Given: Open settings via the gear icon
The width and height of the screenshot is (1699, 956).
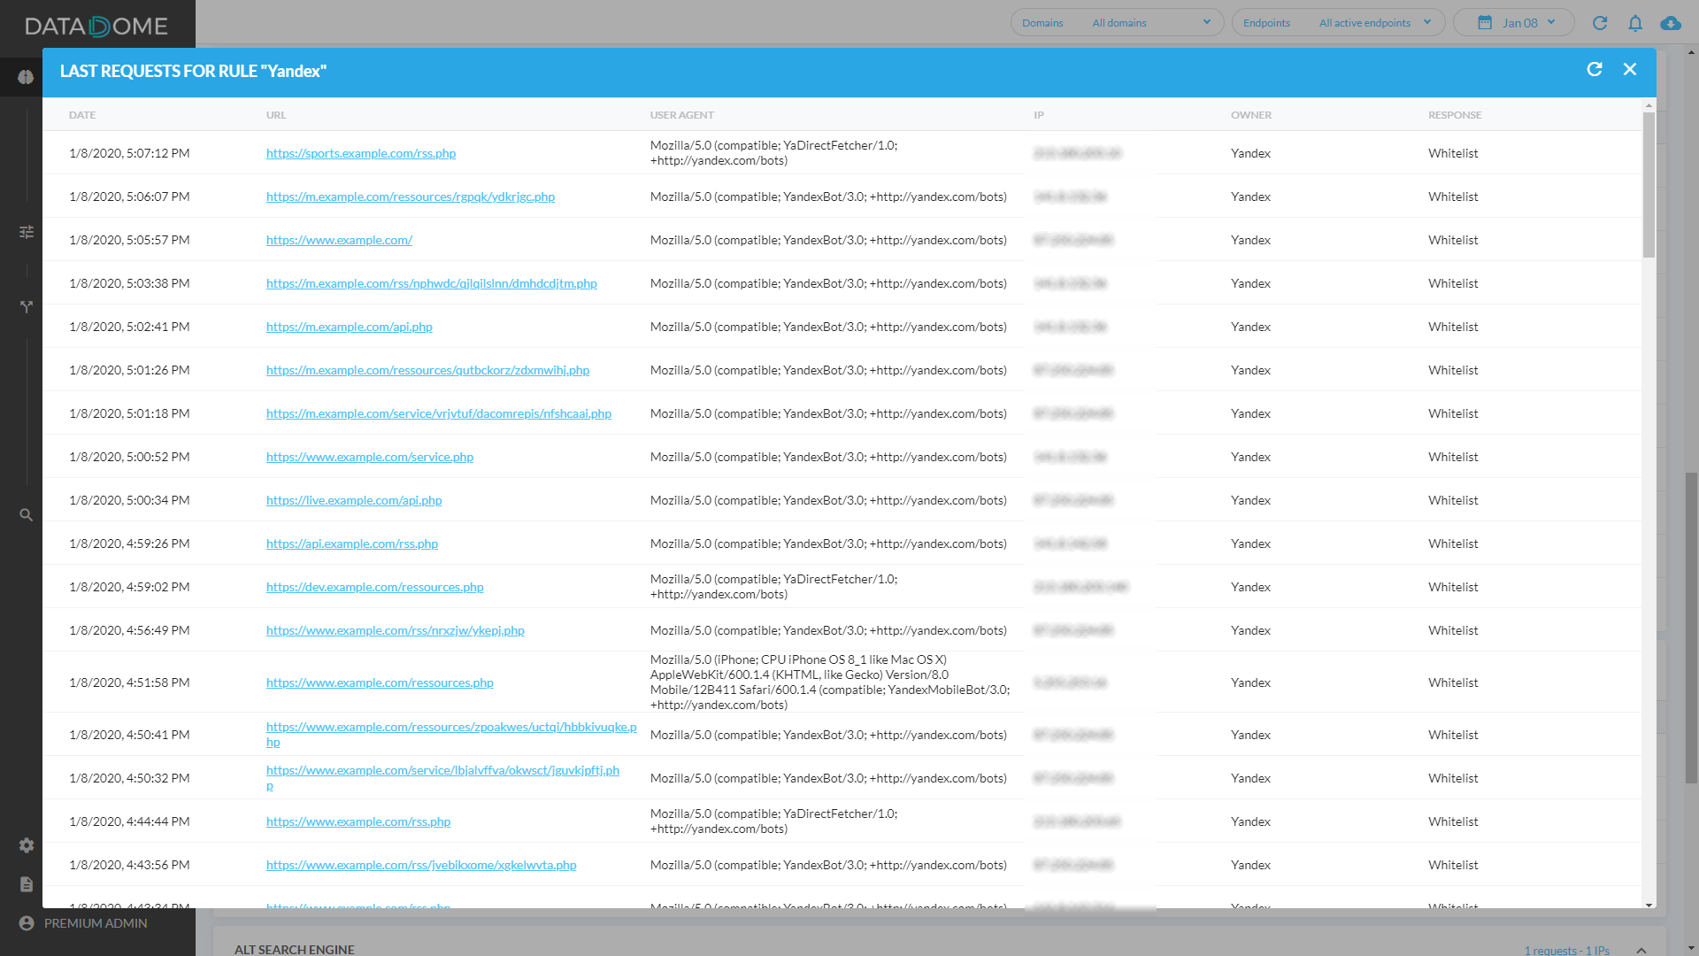Looking at the screenshot, I should tap(27, 845).
